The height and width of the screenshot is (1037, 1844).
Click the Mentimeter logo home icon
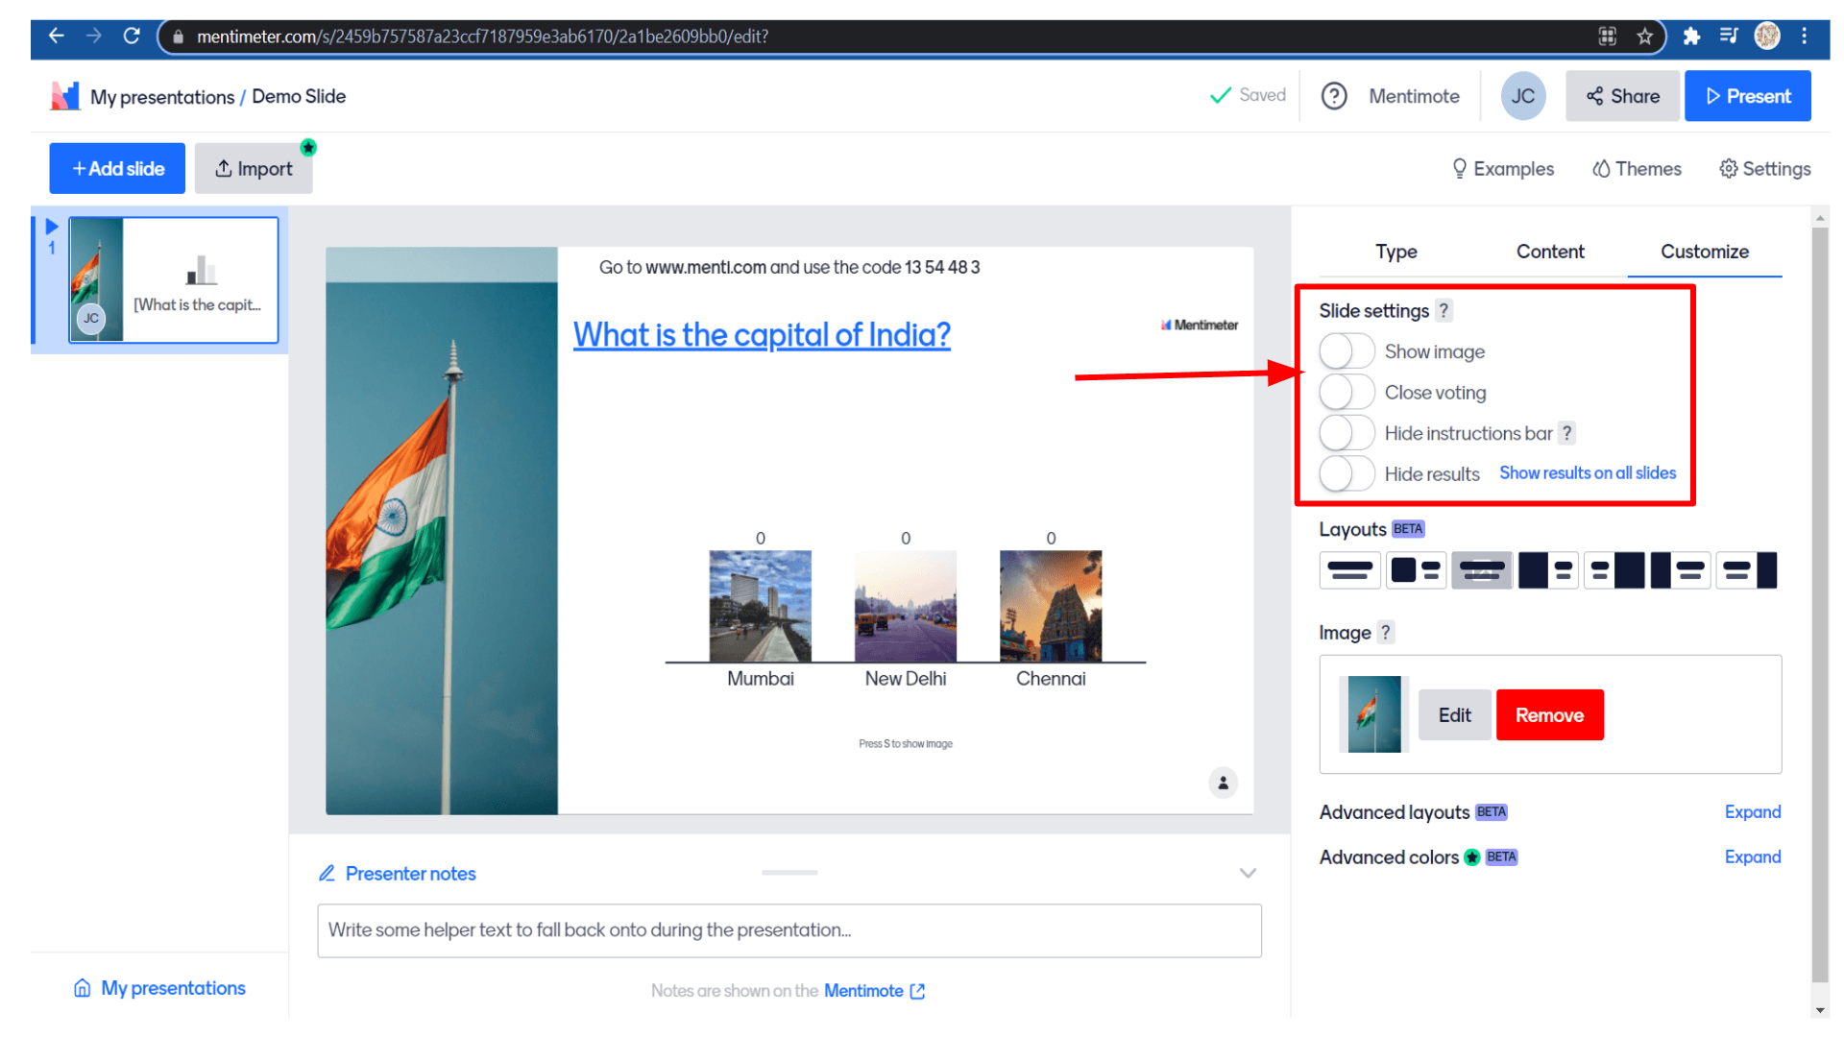tap(64, 96)
